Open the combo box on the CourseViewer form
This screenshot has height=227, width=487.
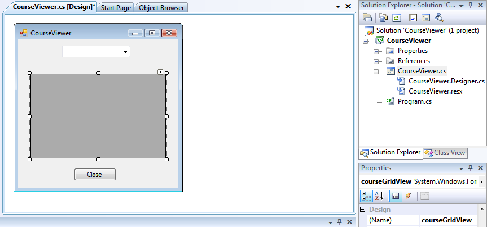click(x=125, y=52)
